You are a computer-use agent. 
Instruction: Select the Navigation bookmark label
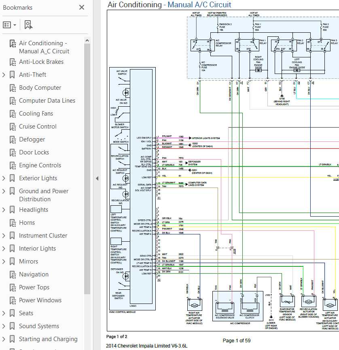click(x=34, y=274)
